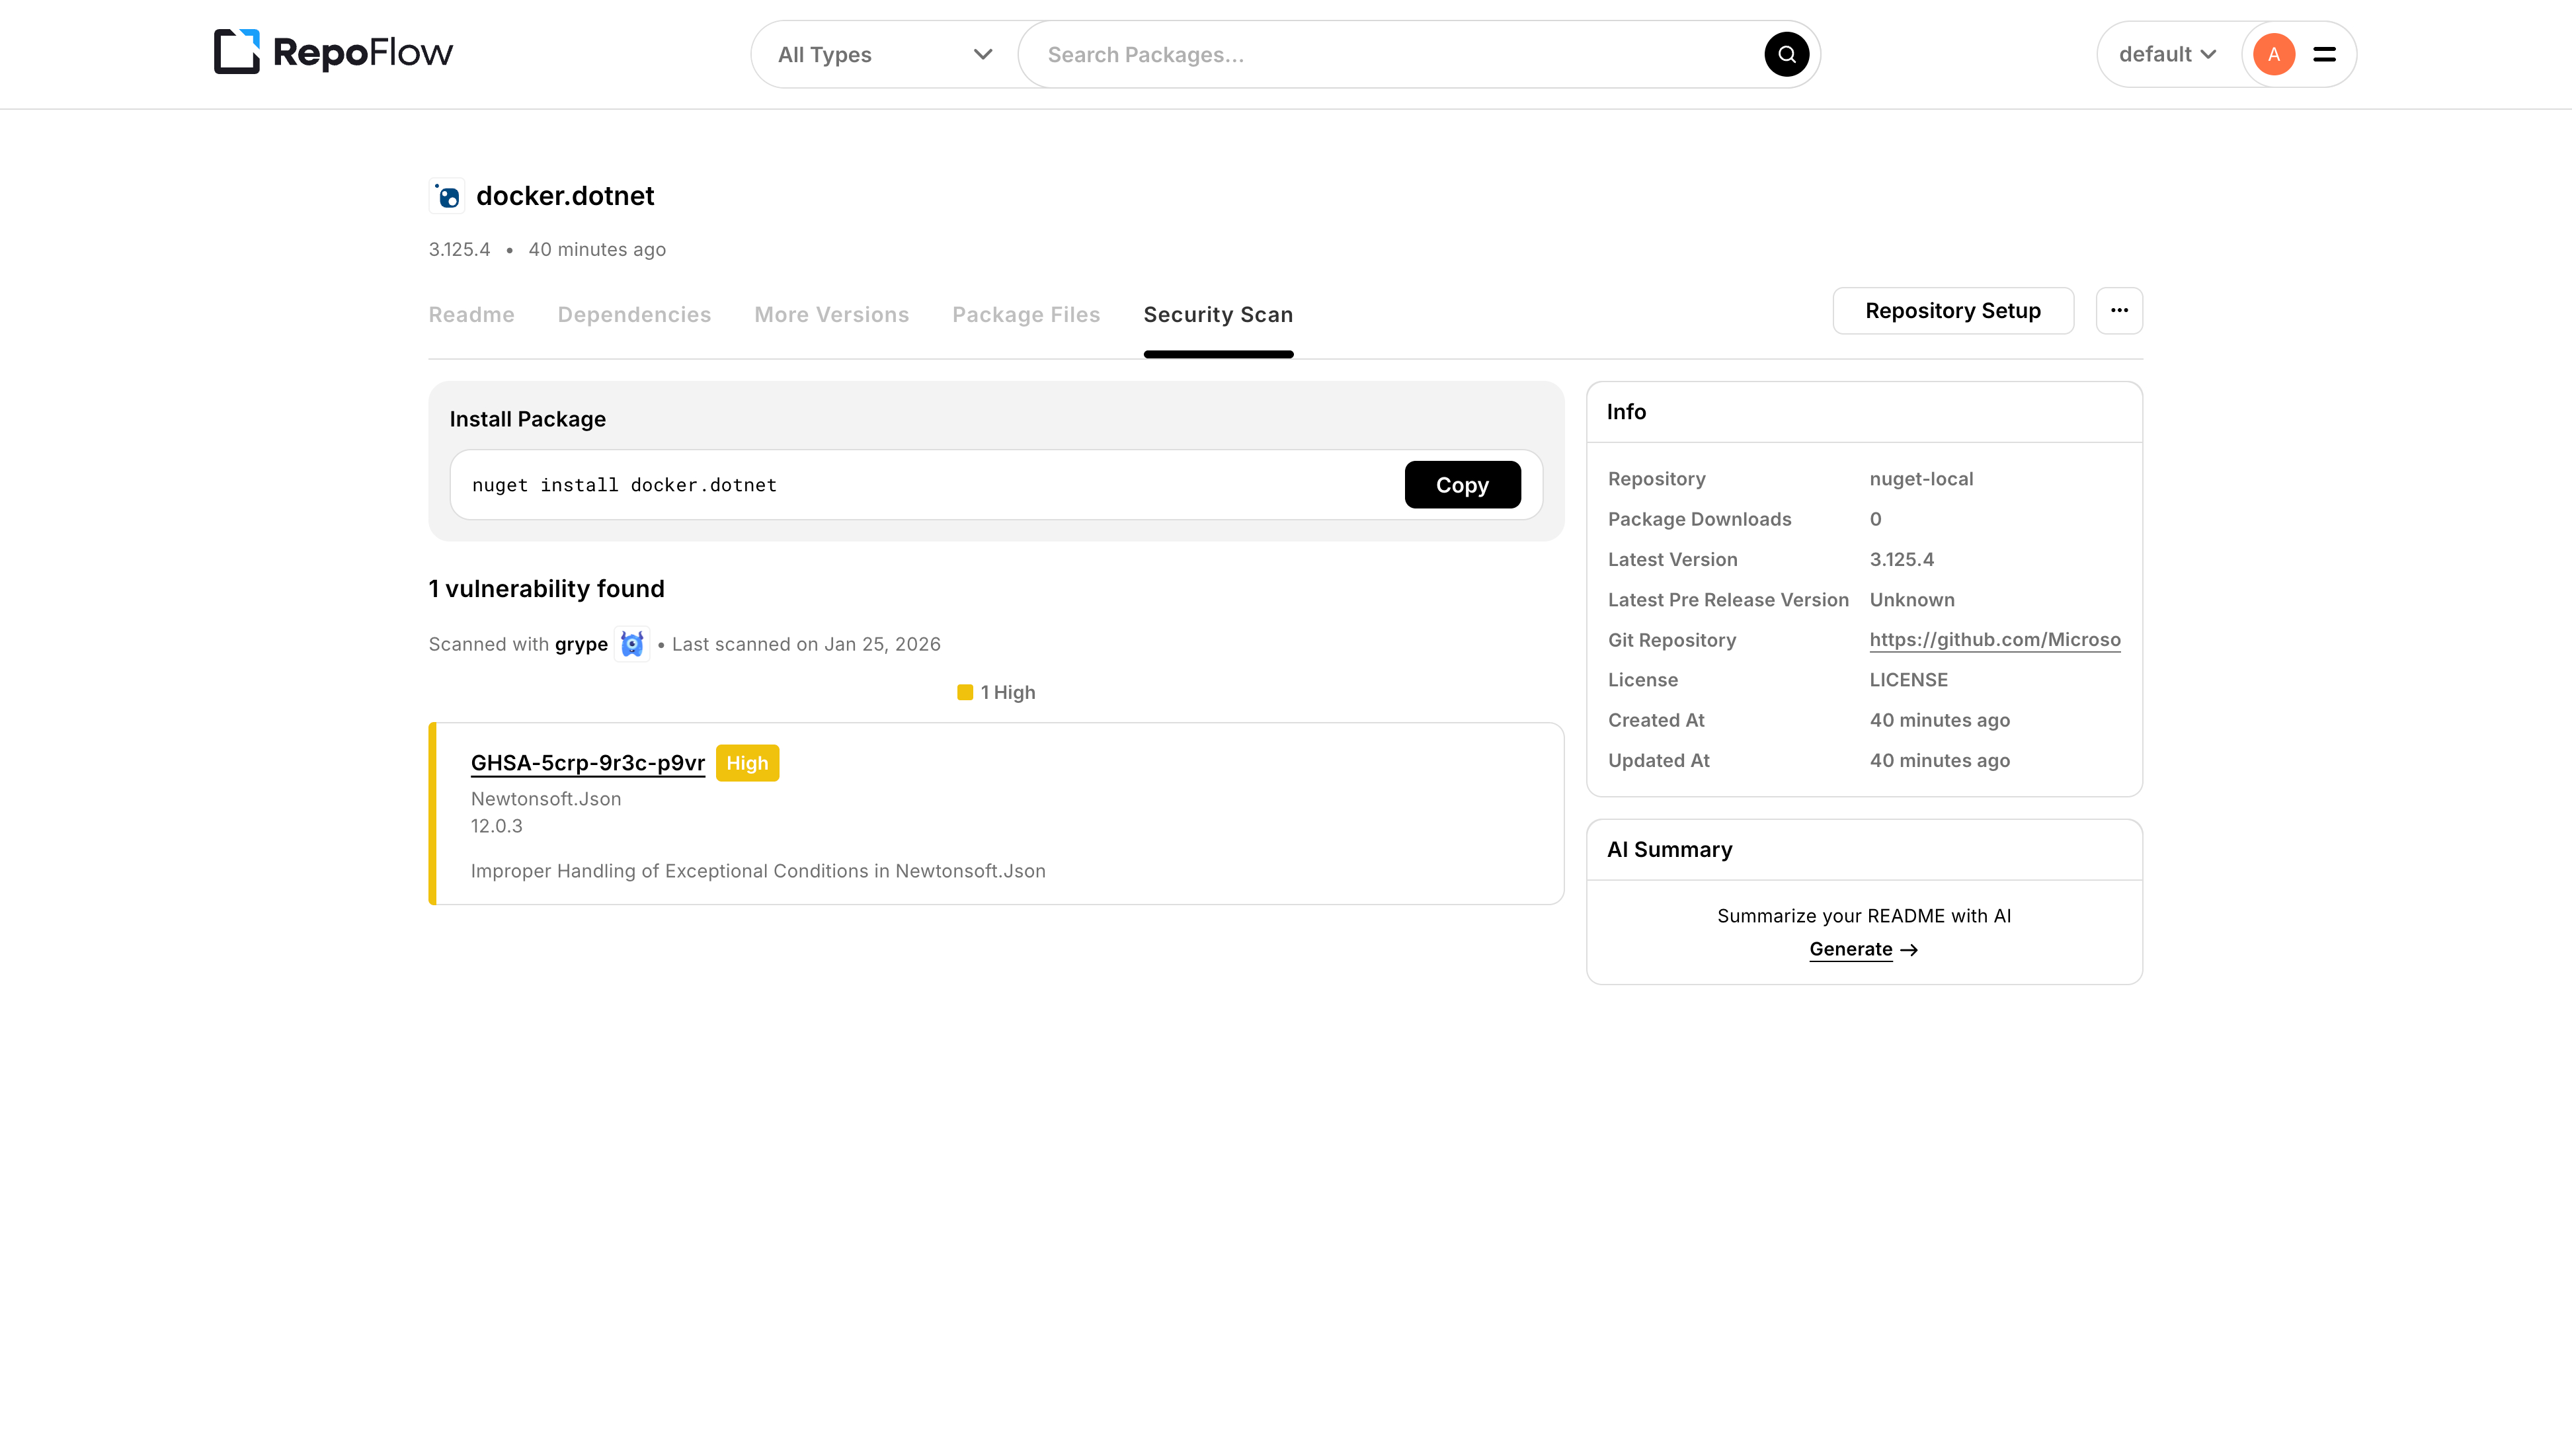Click the AI Summary panel heading
The width and height of the screenshot is (2572, 1456).
coord(1669,850)
